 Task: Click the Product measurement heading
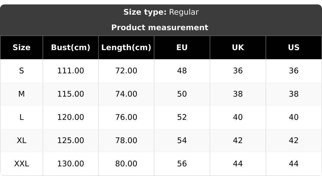[x=160, y=28]
